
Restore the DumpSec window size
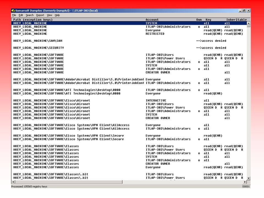[244, 11]
